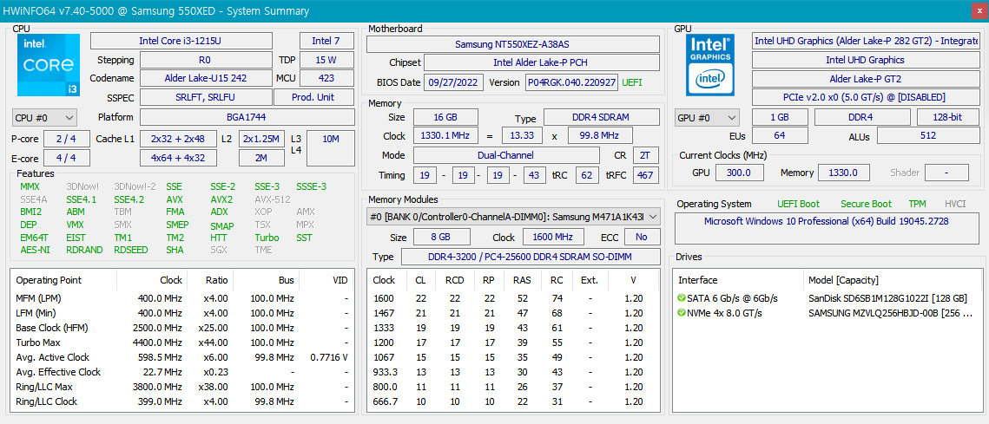Screen dimensions: 989x424
Task: Click the green SATA drive status checkmark
Action: [x=682, y=298]
